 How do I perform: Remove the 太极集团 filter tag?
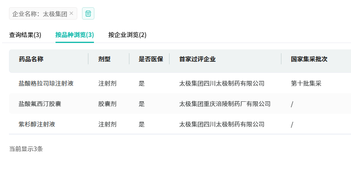(71, 14)
